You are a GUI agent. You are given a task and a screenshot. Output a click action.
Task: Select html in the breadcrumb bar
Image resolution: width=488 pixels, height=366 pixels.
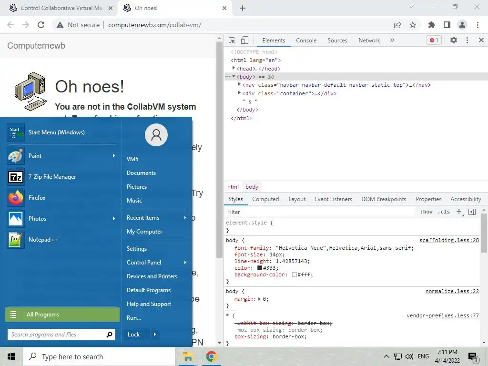tap(233, 187)
